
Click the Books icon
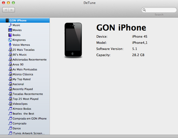click(x=10, y=35)
